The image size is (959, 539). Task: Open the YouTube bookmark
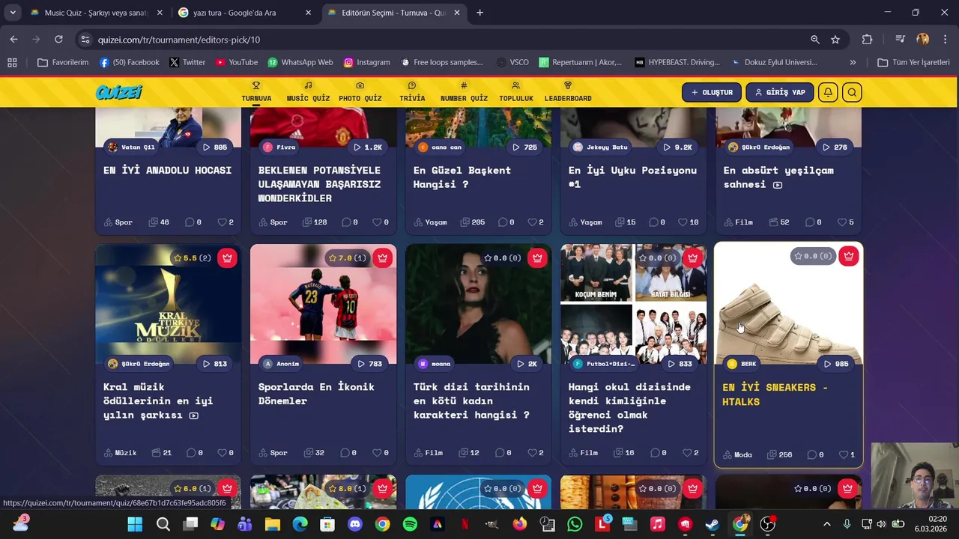point(236,62)
